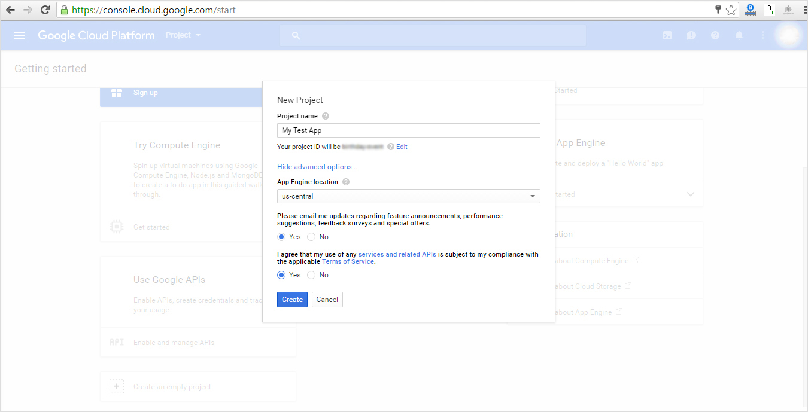Click the App Engine card heading

[581, 143]
